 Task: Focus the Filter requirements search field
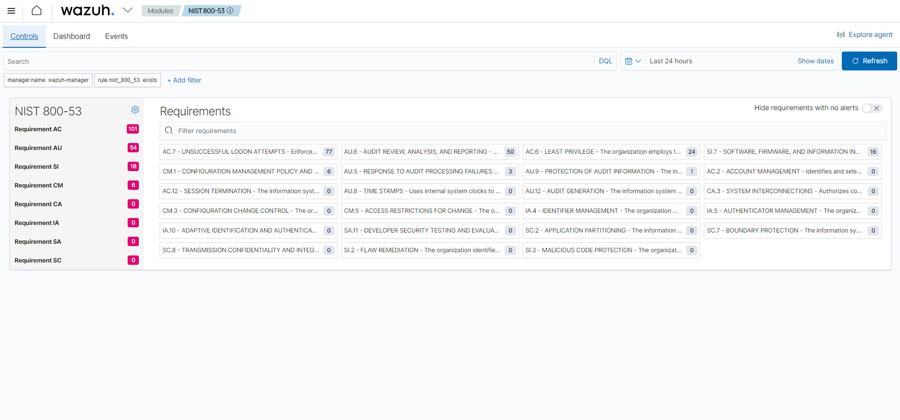(x=523, y=131)
